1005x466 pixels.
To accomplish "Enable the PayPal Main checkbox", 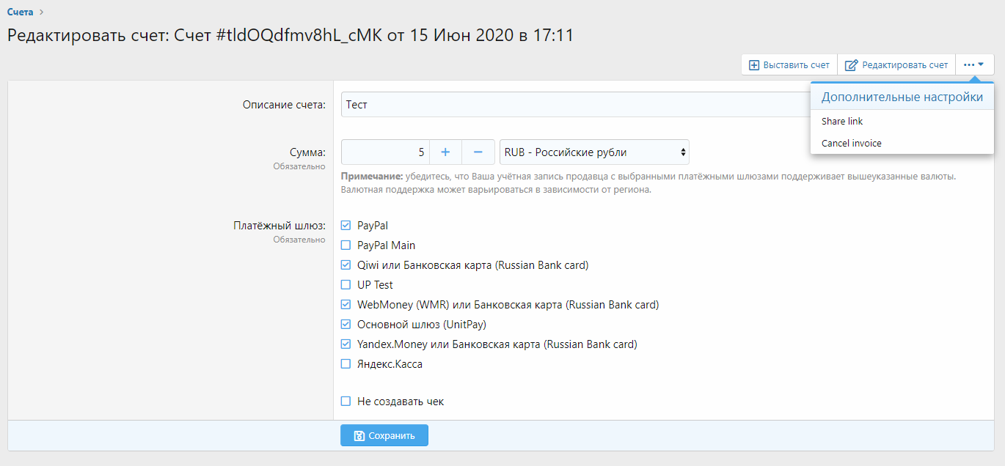I will coord(346,245).
